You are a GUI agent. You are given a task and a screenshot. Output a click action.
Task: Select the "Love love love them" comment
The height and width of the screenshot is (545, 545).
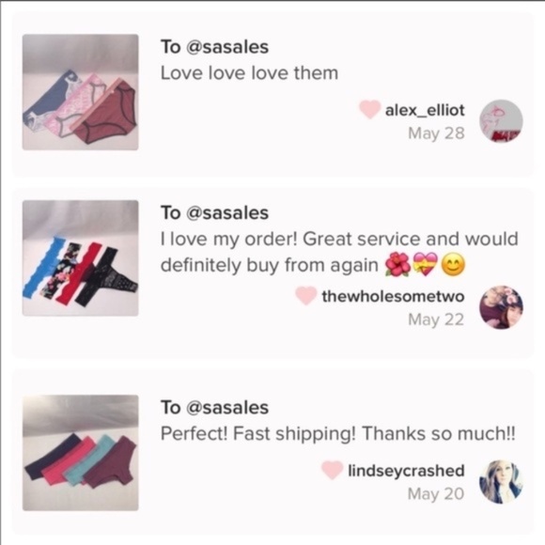[x=249, y=73]
